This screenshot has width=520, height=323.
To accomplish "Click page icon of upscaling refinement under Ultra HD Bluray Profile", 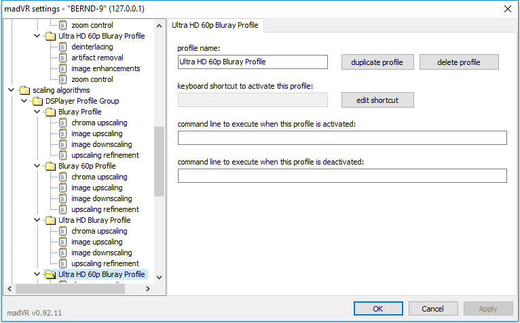I will click(62, 264).
